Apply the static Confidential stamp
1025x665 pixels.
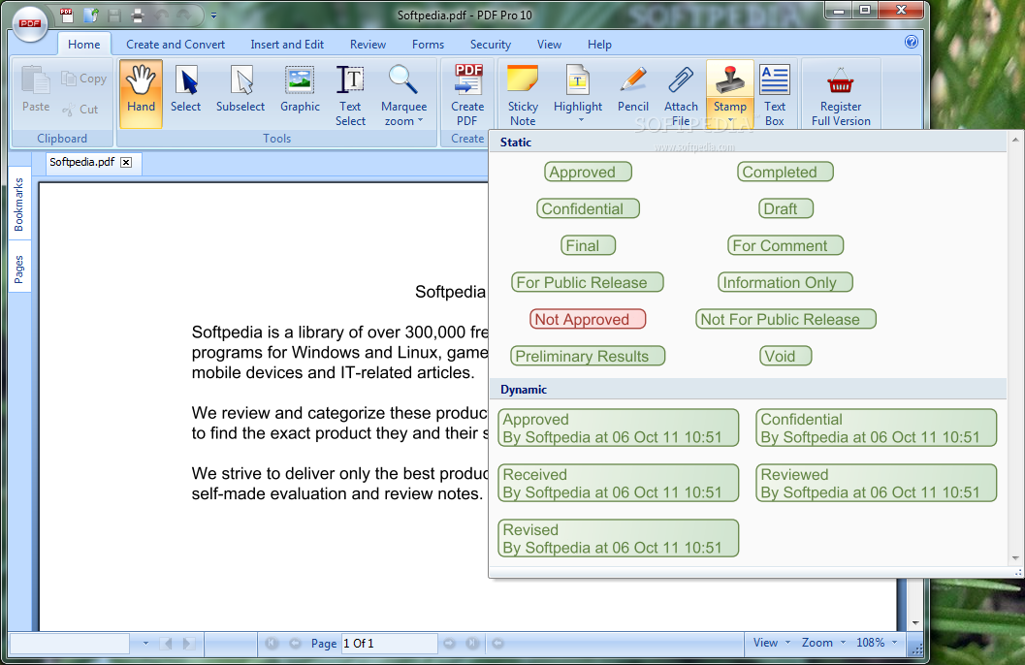(588, 208)
